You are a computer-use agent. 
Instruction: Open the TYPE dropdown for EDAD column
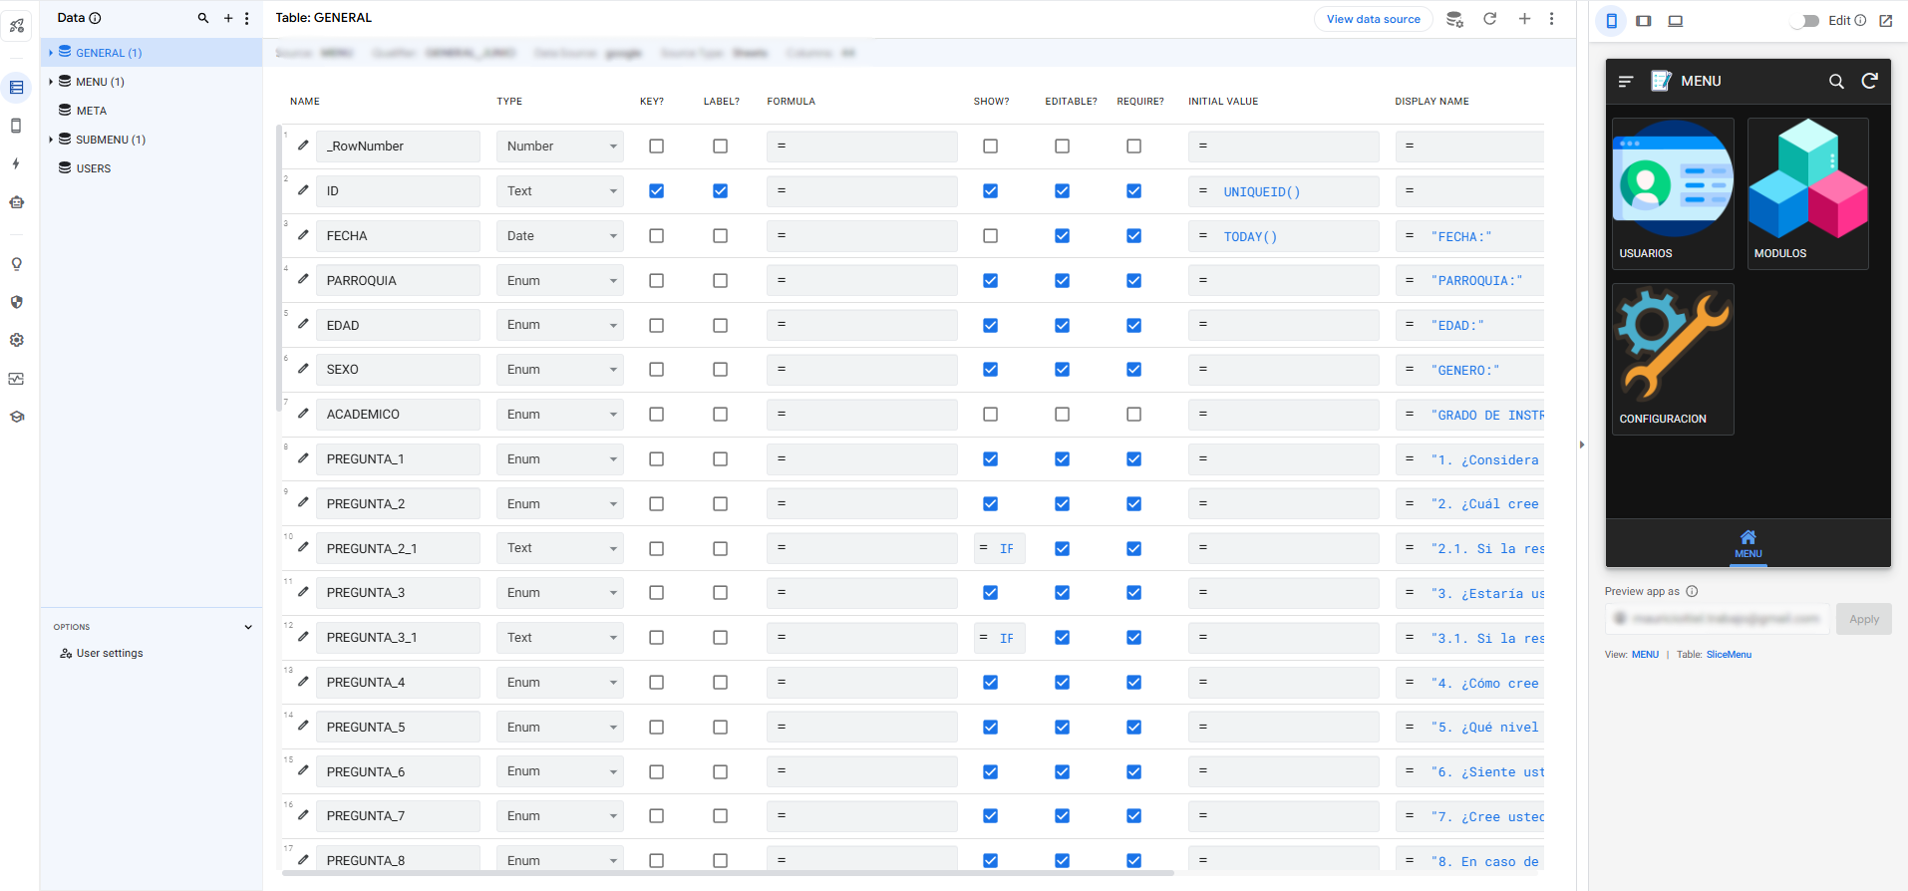click(x=559, y=325)
